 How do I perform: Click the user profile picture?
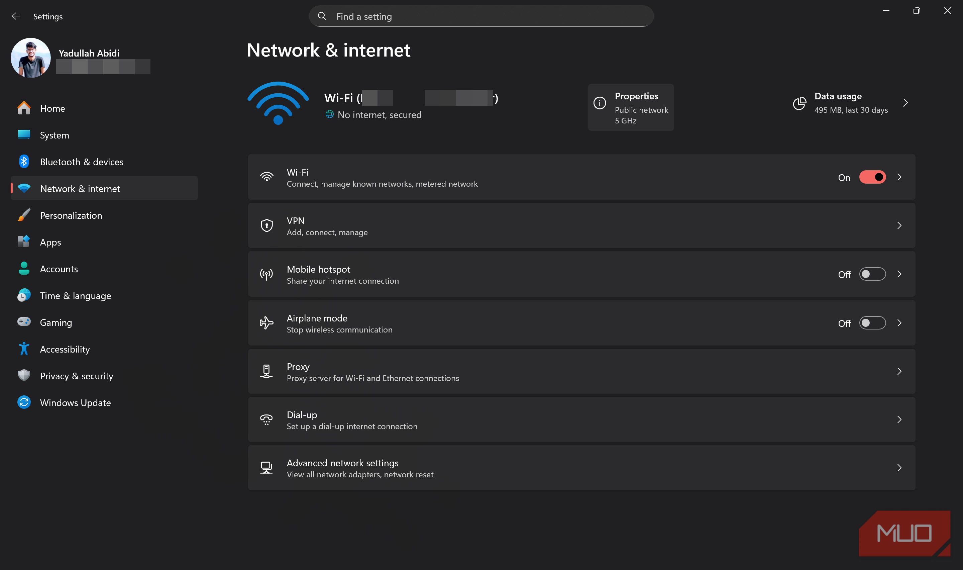[31, 58]
